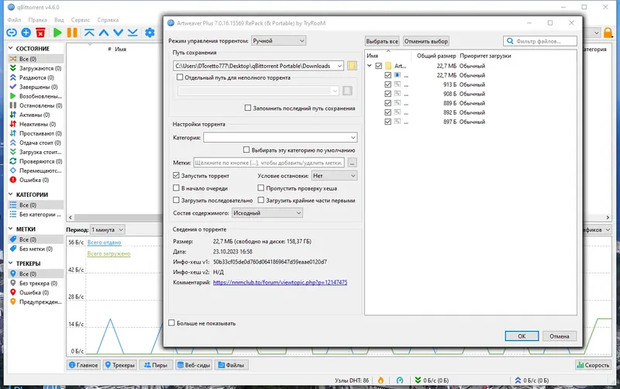Uncheck Запустить торрент checkbox
This screenshot has height=389, width=620.
177,175
